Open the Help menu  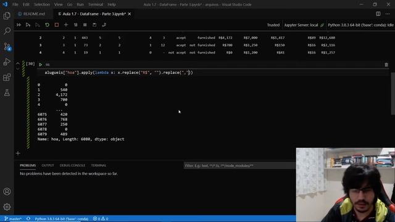pyautogui.click(x=112, y=4)
